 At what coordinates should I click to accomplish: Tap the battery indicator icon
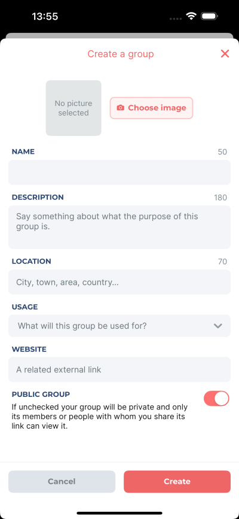pos(209,16)
